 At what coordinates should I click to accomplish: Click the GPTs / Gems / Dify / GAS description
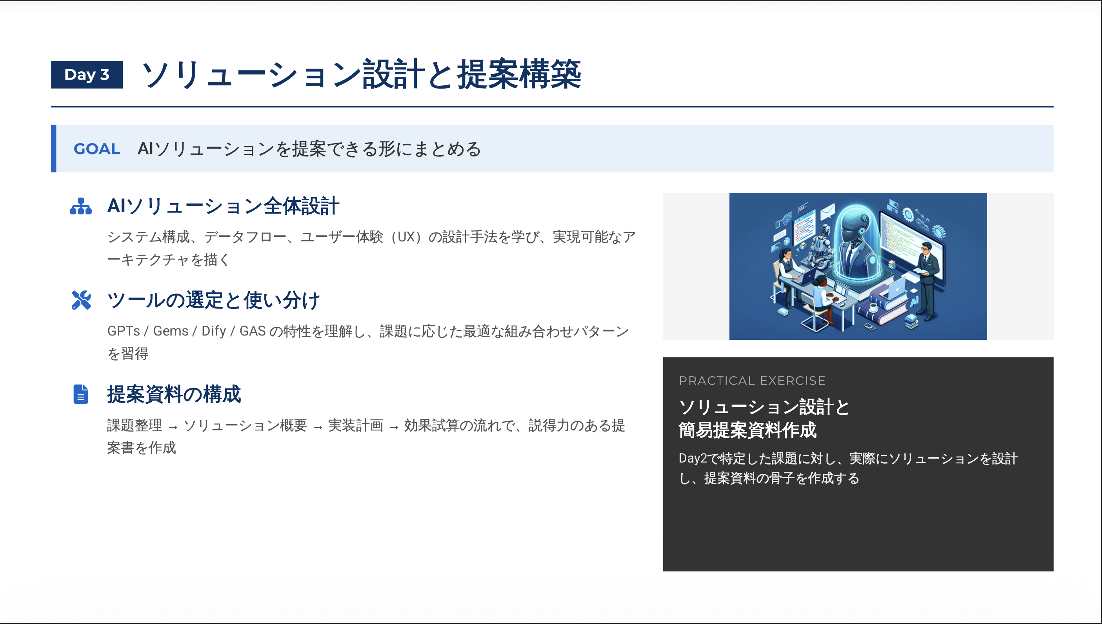coord(367,342)
